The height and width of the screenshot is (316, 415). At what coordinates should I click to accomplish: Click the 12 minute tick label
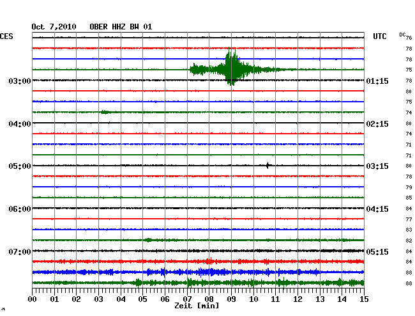[298, 299]
